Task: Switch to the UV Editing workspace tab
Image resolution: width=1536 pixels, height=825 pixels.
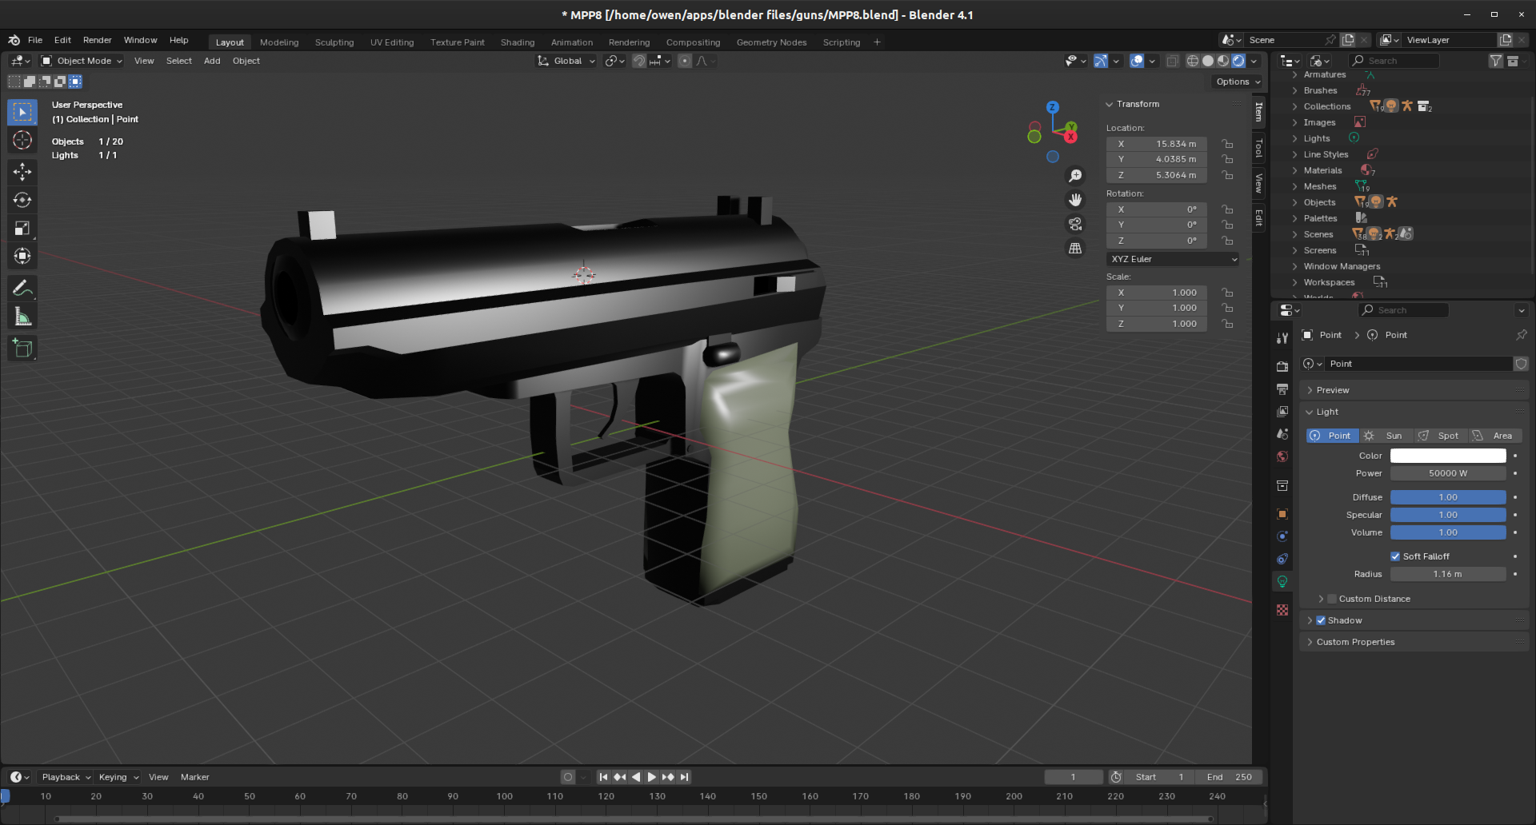Action: point(392,42)
